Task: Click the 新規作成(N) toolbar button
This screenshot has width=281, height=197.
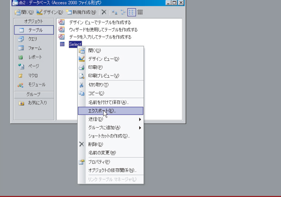Action: [81, 12]
